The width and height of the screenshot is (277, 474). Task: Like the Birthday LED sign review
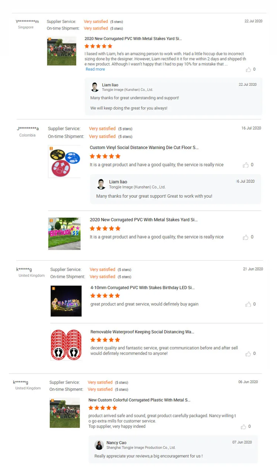click(248, 305)
